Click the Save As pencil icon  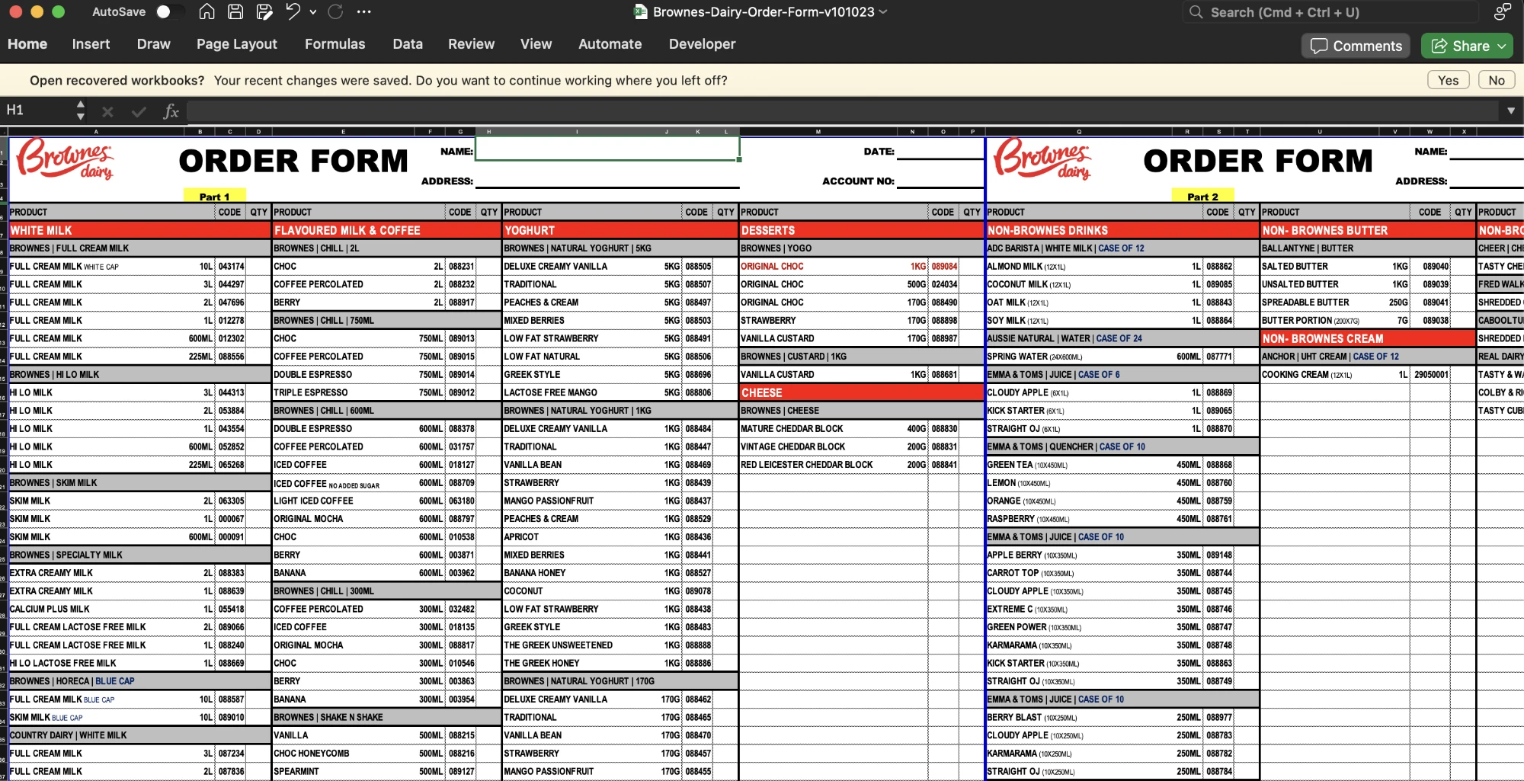[x=264, y=11]
